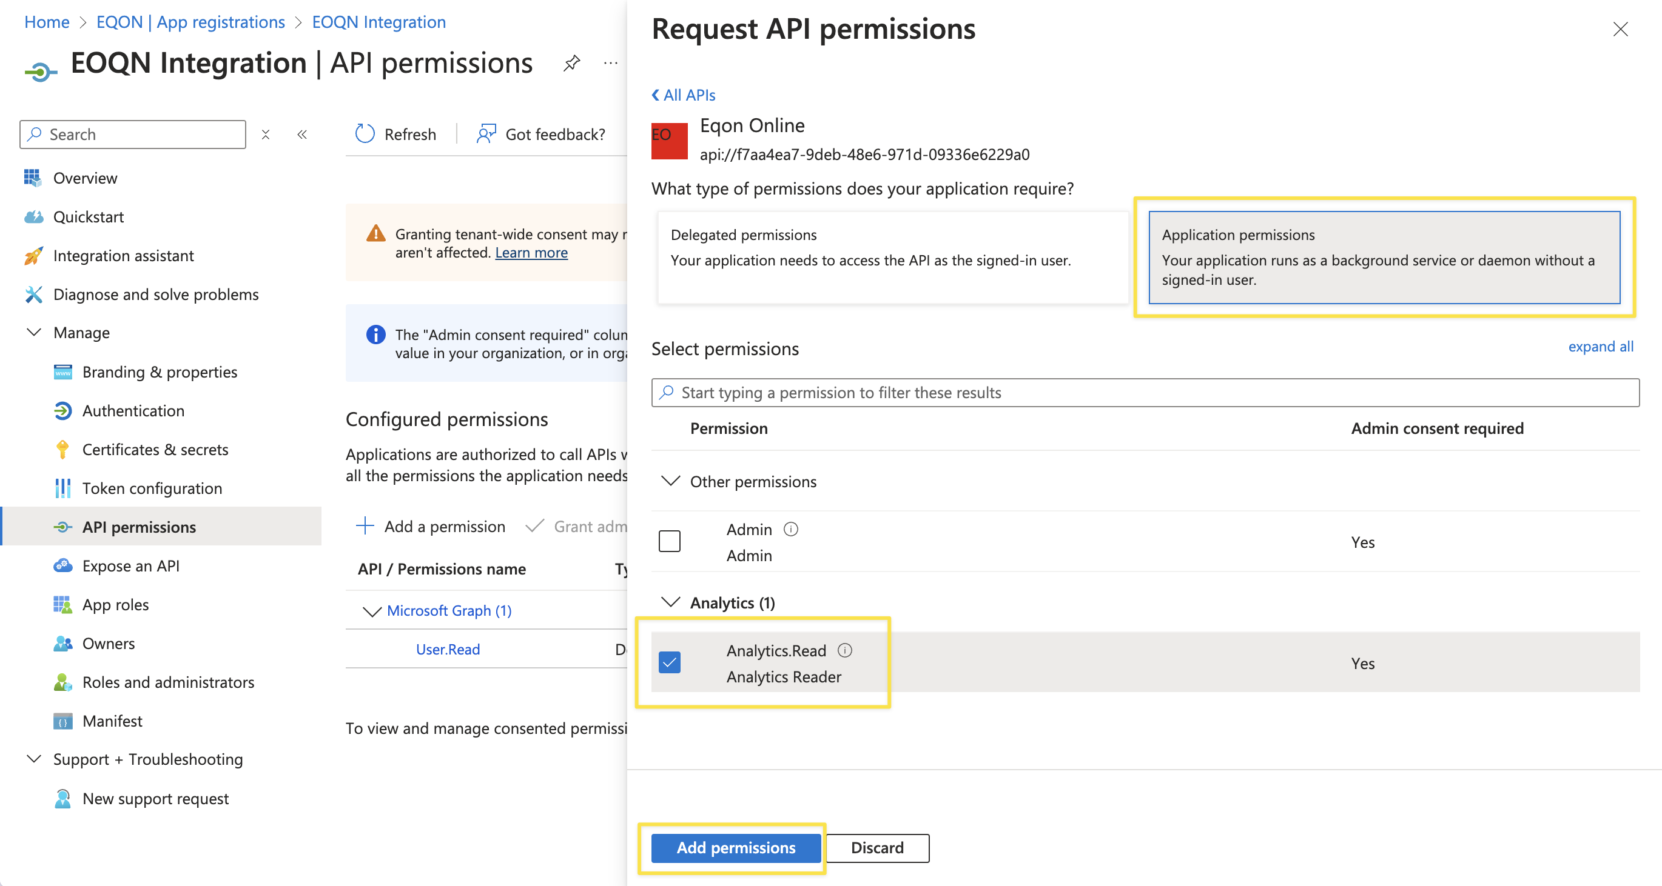Click the Got feedback person icon

pos(486,134)
